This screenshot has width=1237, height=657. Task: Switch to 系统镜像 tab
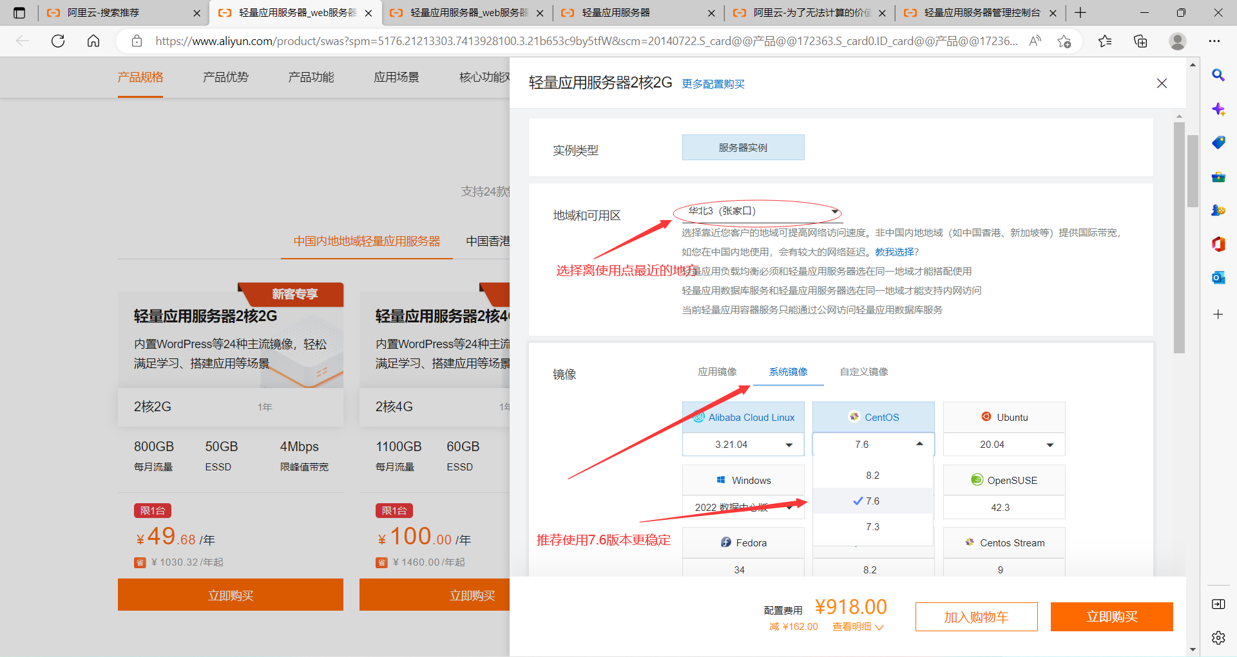pyautogui.click(x=788, y=372)
